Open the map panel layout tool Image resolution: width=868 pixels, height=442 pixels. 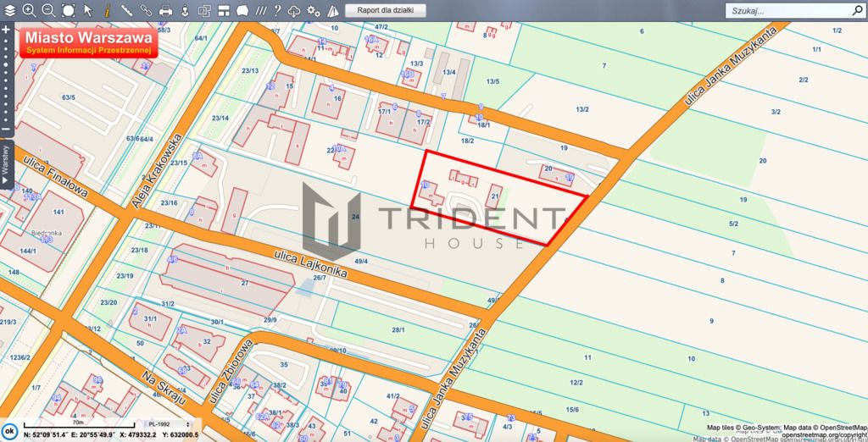click(224, 10)
